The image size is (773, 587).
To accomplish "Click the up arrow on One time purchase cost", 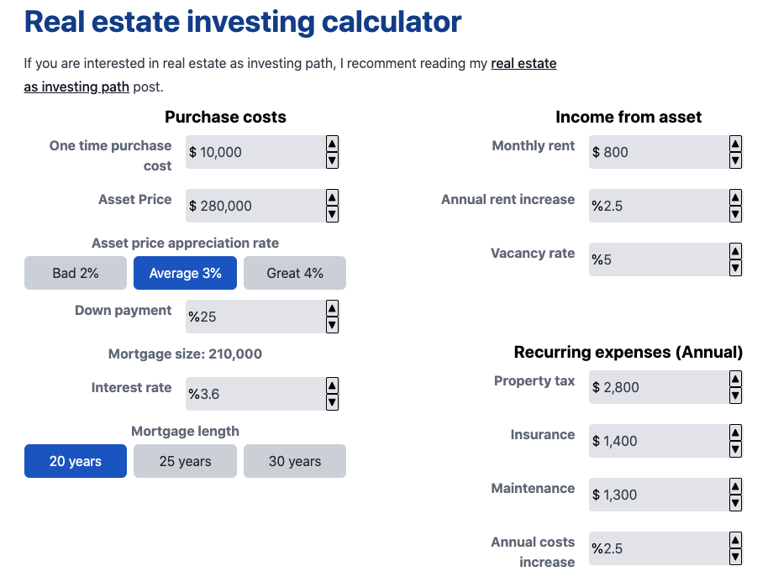I will [332, 145].
